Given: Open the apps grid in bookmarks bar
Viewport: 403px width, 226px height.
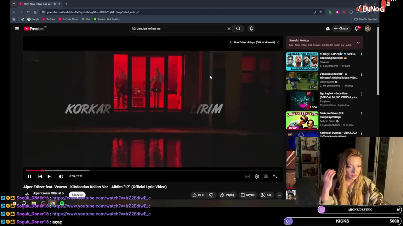Looking at the screenshot, I should (x=14, y=19).
